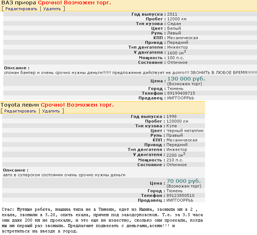Click year value 1998
257x235 pixels.
[x=172, y=116]
